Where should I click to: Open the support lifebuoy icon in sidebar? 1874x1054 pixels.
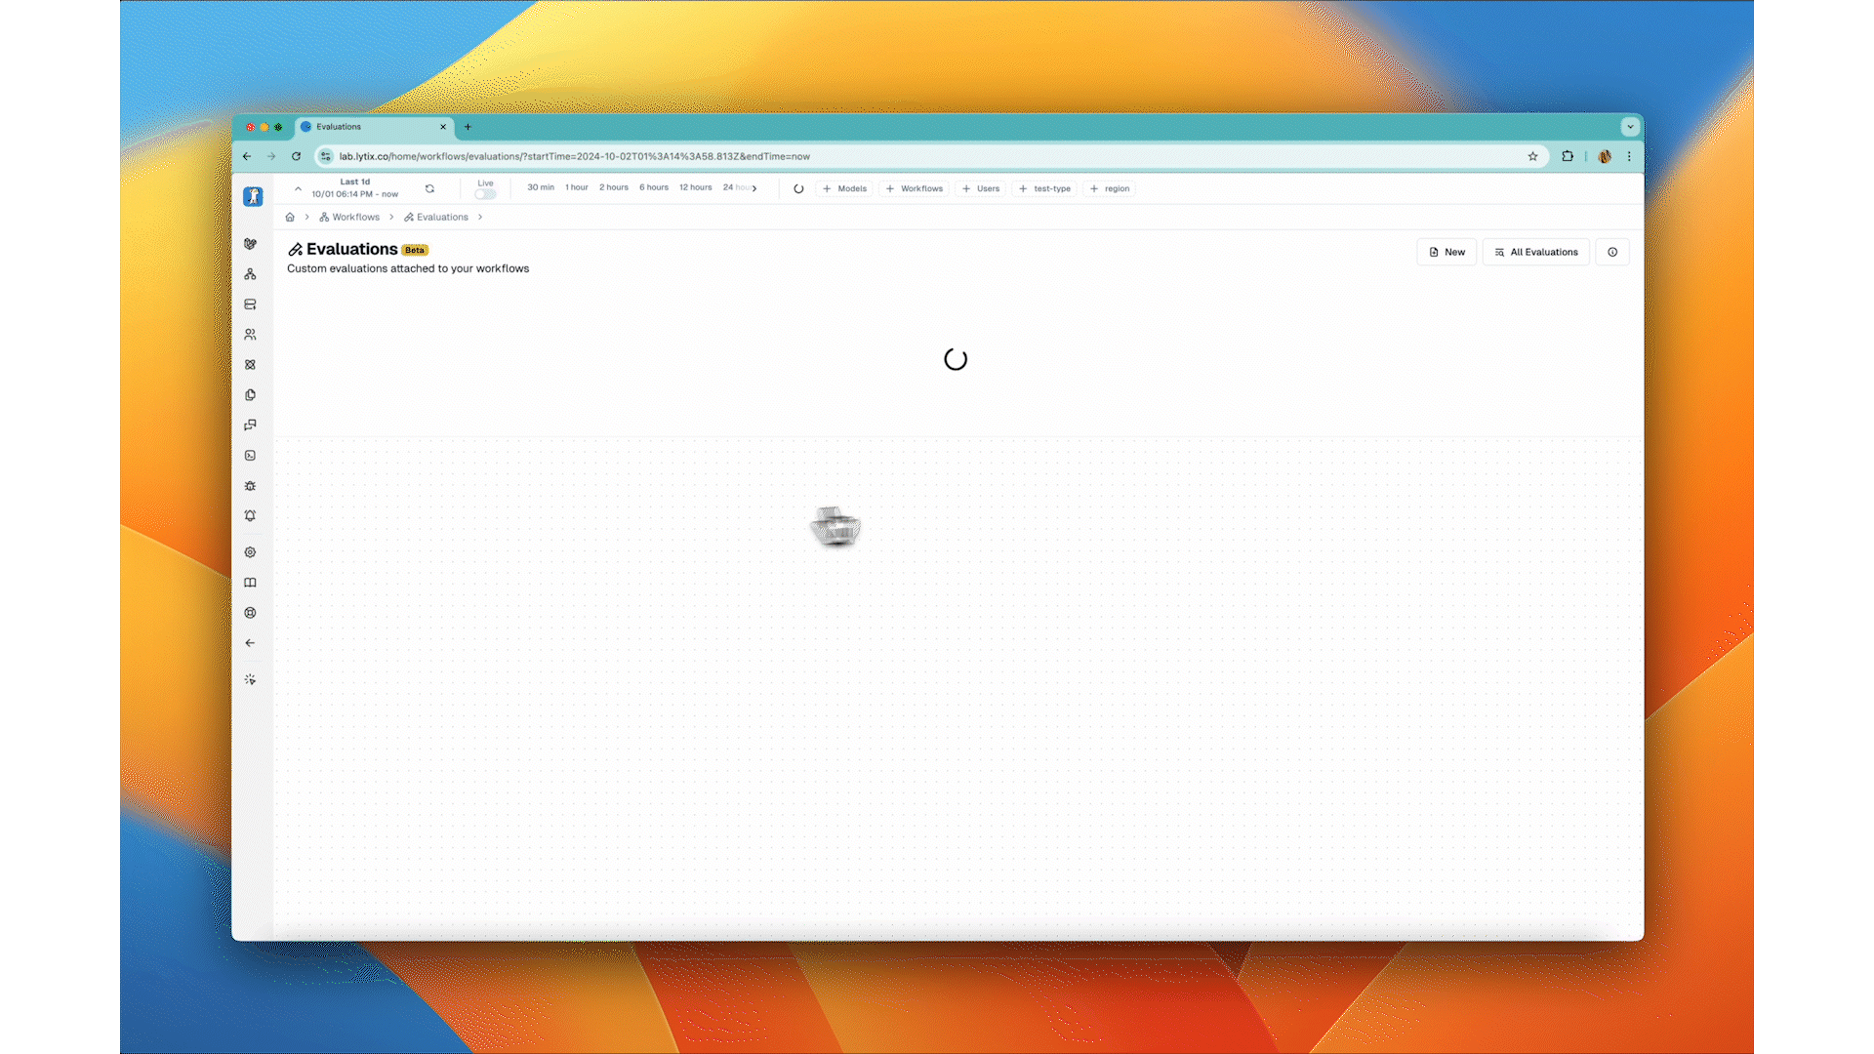(250, 613)
